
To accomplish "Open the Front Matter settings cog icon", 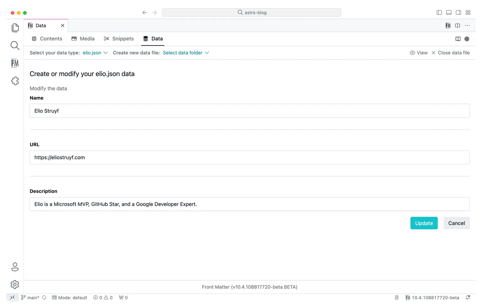I will tap(467, 39).
